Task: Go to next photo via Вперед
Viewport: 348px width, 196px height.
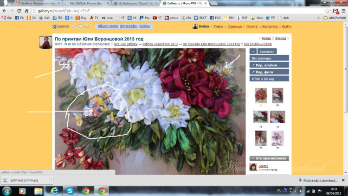Action: [281, 38]
